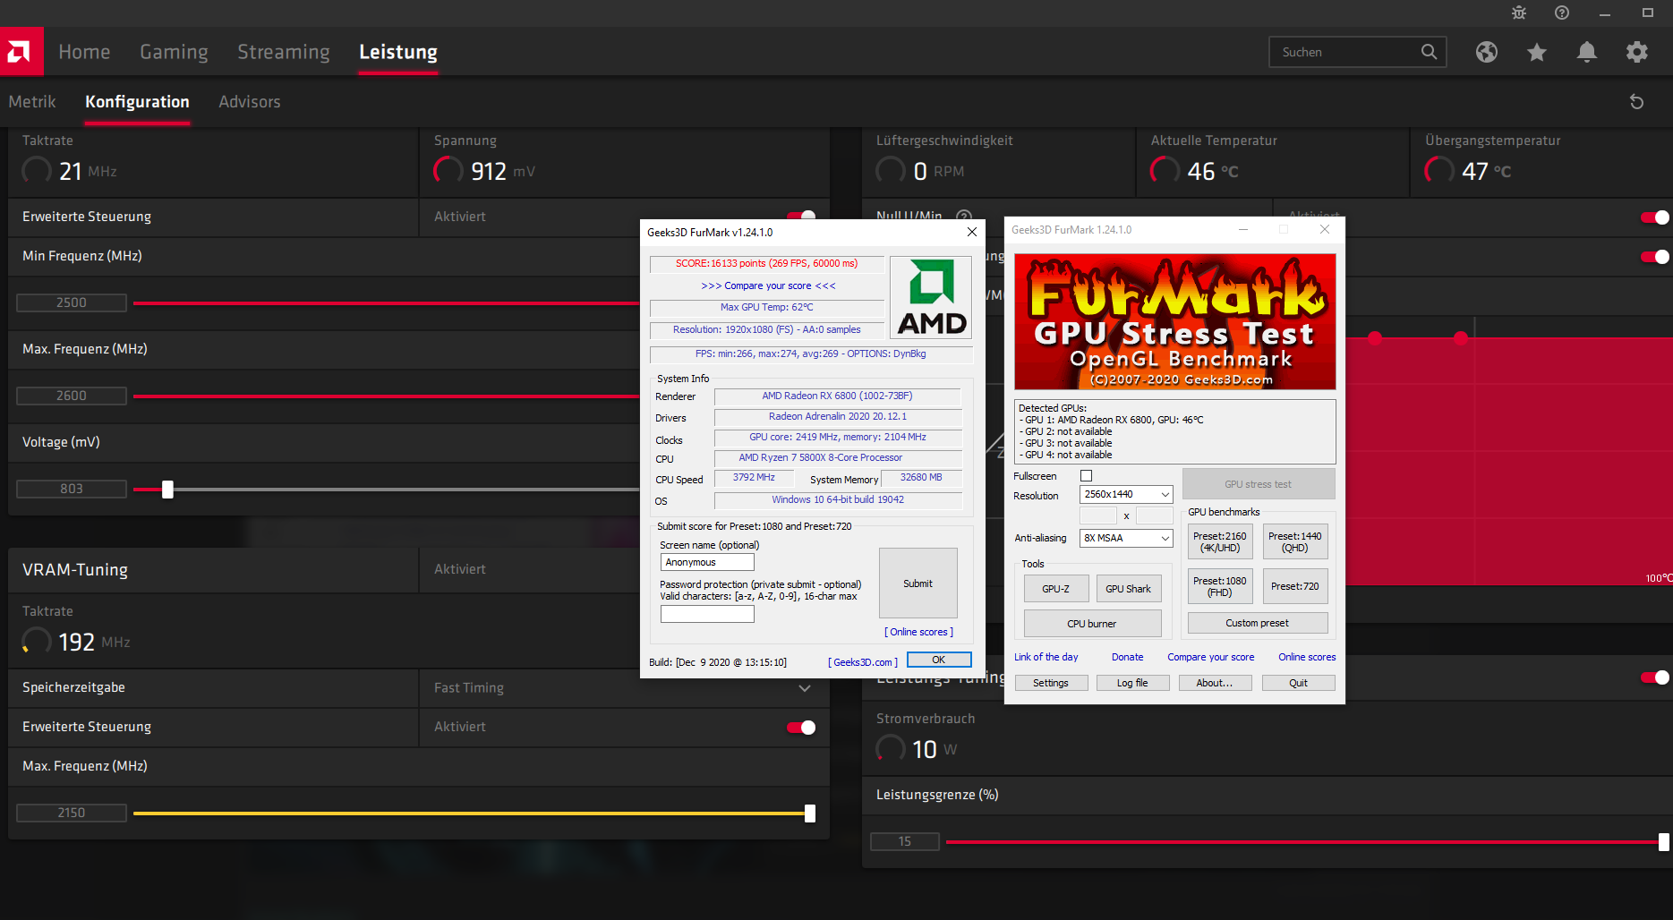The image size is (1673, 920).
Task: Open the help question mark icon
Action: click(1562, 13)
